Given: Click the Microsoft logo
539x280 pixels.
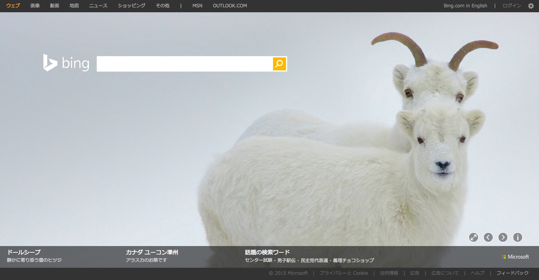Looking at the screenshot, I should pos(515,257).
